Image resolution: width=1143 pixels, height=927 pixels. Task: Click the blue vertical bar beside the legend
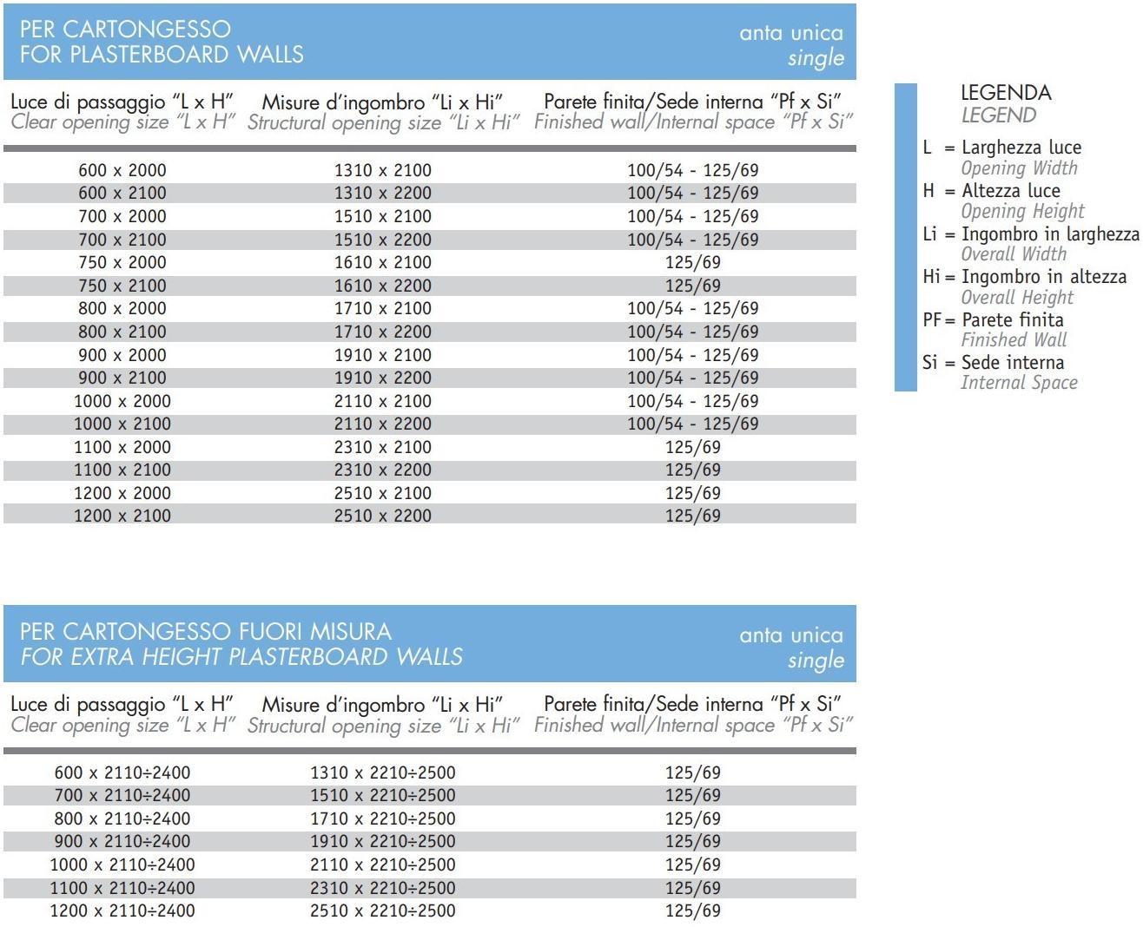905,237
